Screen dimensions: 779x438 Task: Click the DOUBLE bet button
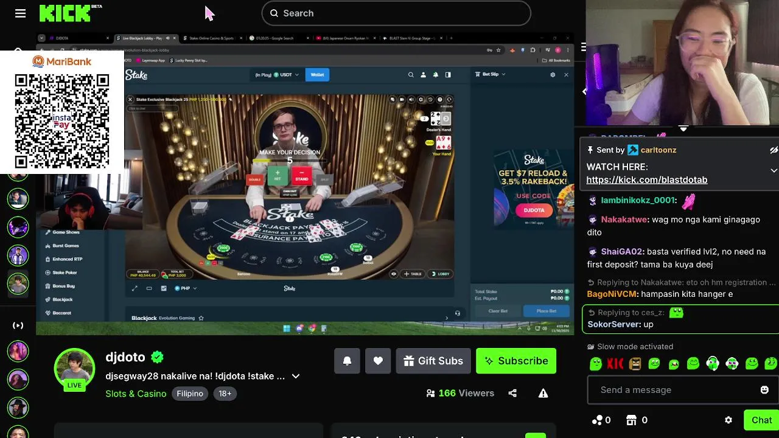point(254,178)
